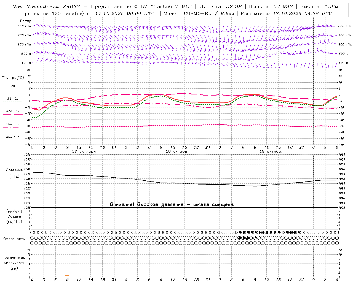The width and height of the screenshot is (353, 282).
Task: Click the 17 октября date label
Action: click(84, 151)
